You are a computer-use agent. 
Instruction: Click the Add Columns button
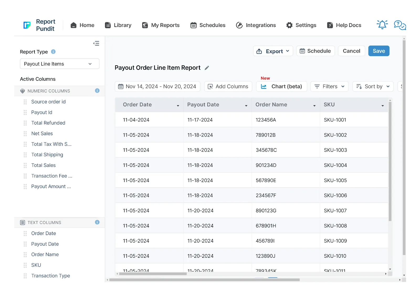click(228, 86)
